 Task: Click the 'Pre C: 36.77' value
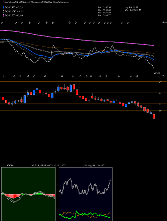(x=104, y=15)
